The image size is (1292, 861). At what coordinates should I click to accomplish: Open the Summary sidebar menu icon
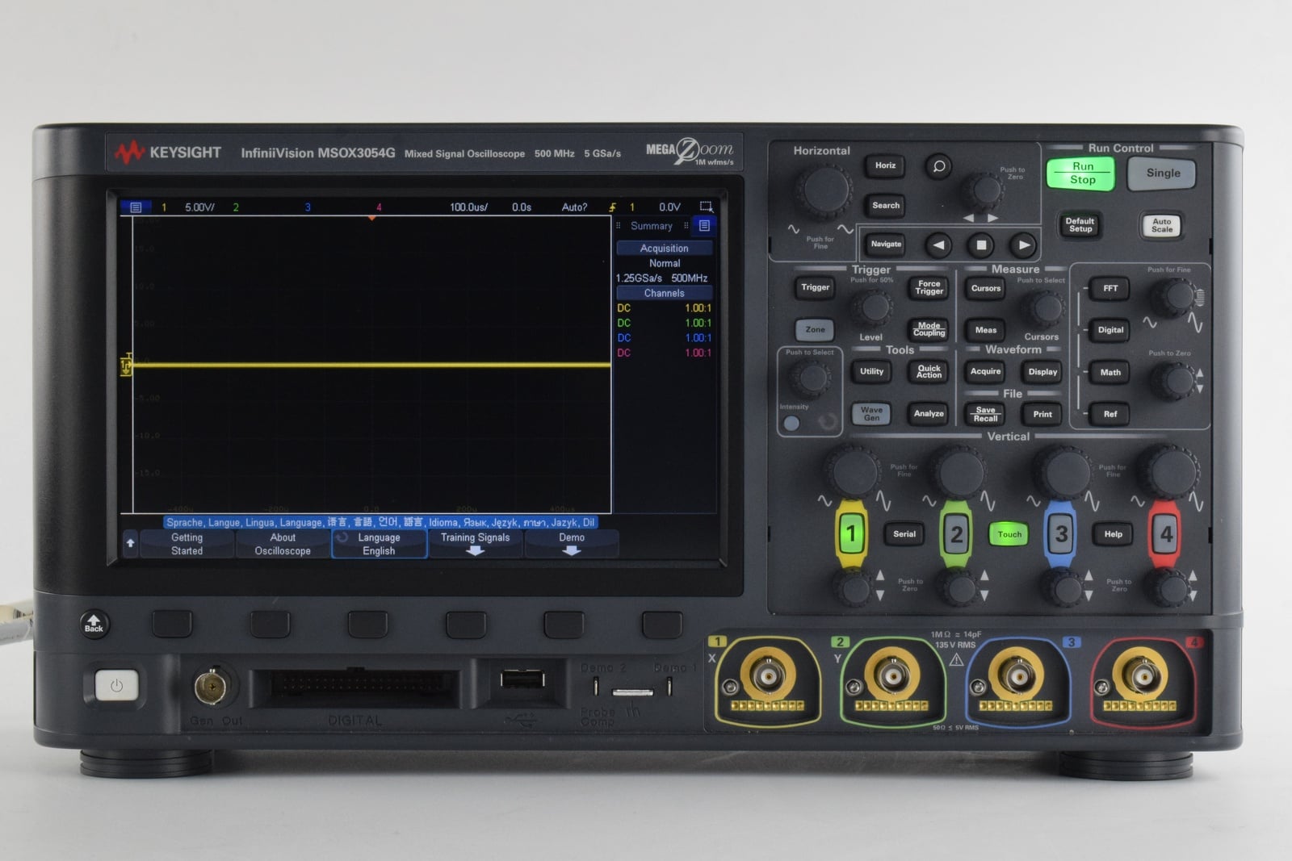(x=704, y=226)
